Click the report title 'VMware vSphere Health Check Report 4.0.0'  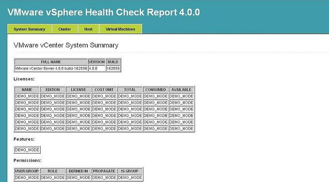pos(104,12)
